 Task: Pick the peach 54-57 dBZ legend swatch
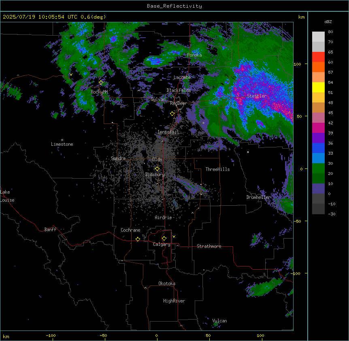click(318, 77)
